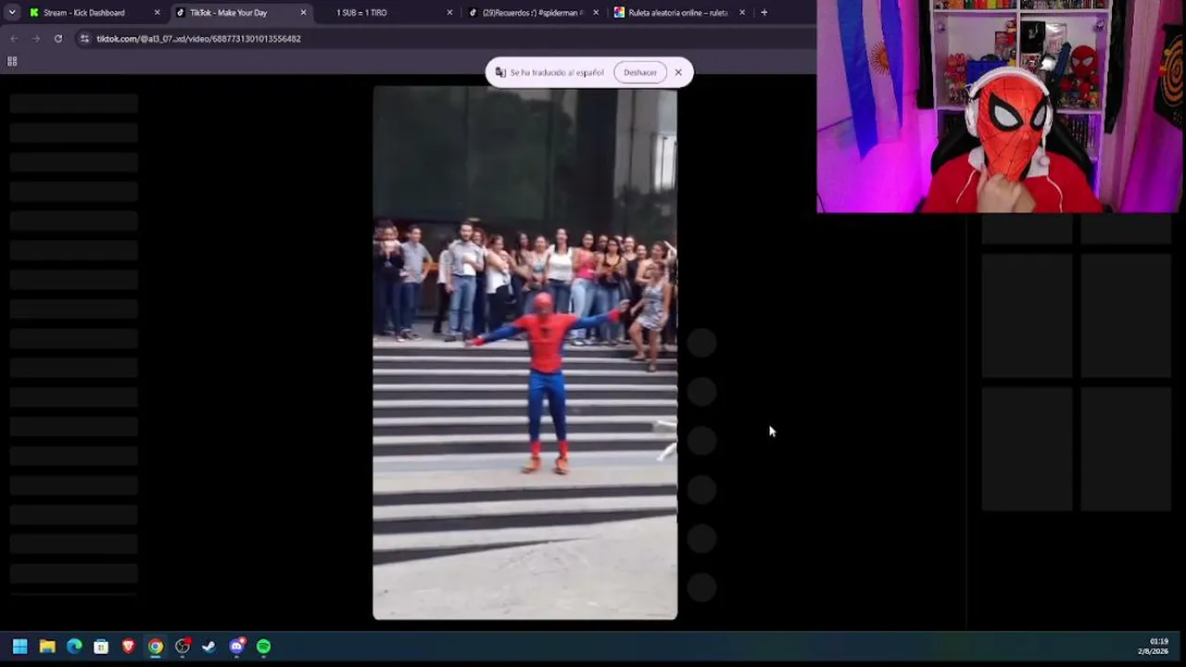
Task: Open the (29)Recuerdos #spiderman tab
Action: pyautogui.click(x=533, y=13)
